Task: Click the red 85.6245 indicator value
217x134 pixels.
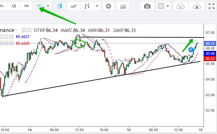Action: [23, 43]
